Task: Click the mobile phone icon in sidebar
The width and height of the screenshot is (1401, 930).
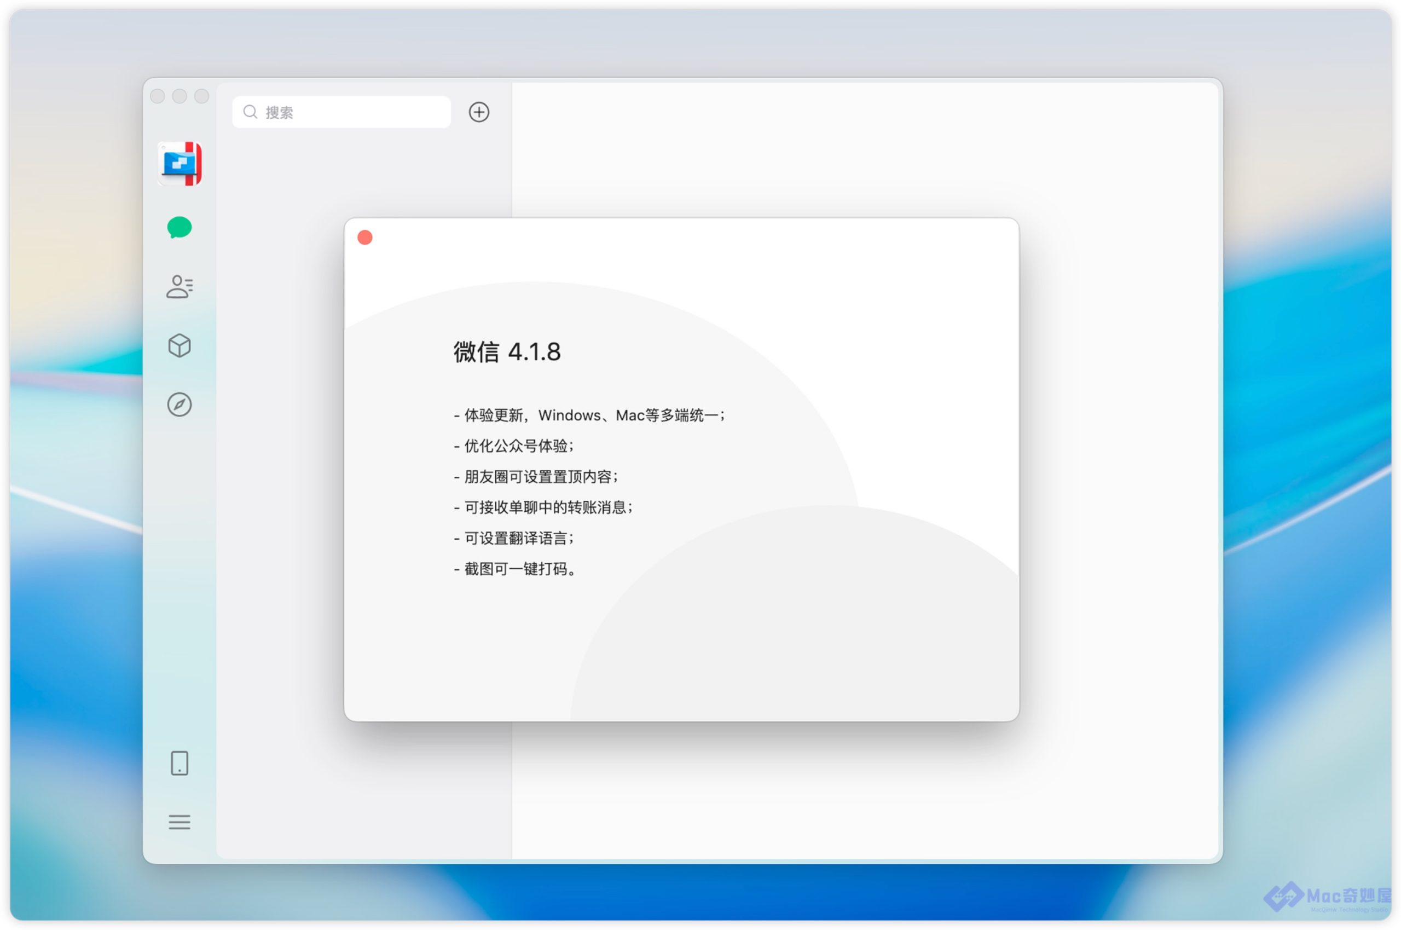Action: coord(179,764)
